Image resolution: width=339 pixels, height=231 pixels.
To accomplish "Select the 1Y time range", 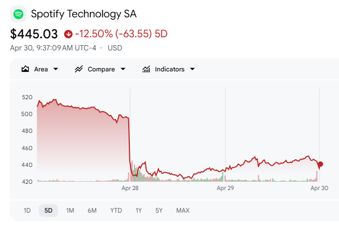I will (x=139, y=211).
